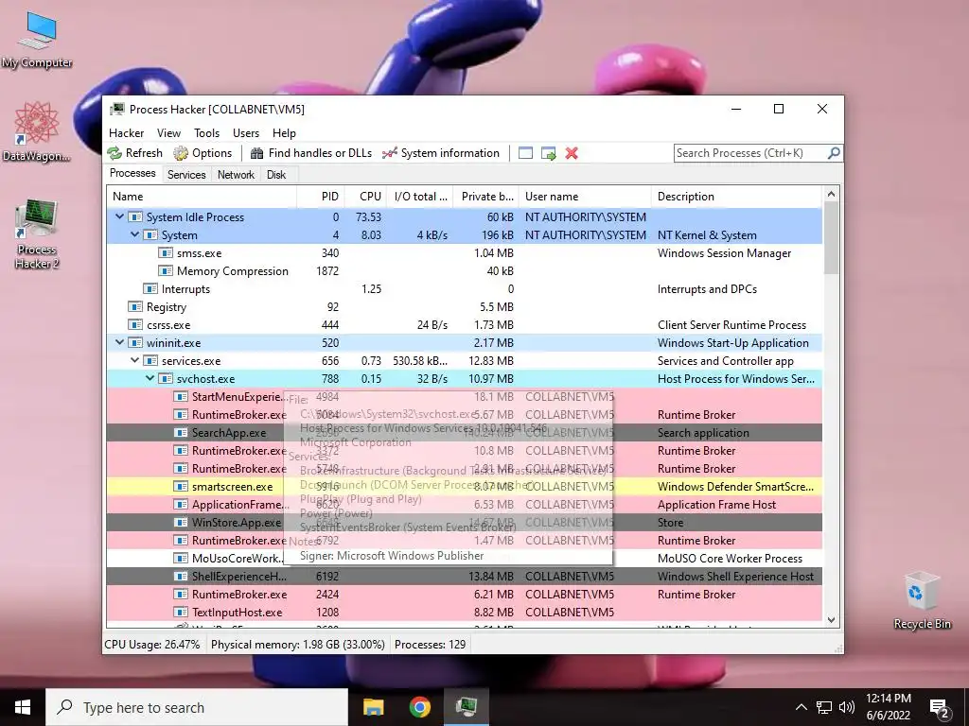This screenshot has height=726, width=969.
Task: Sort by User name column header
Action: coord(585,197)
